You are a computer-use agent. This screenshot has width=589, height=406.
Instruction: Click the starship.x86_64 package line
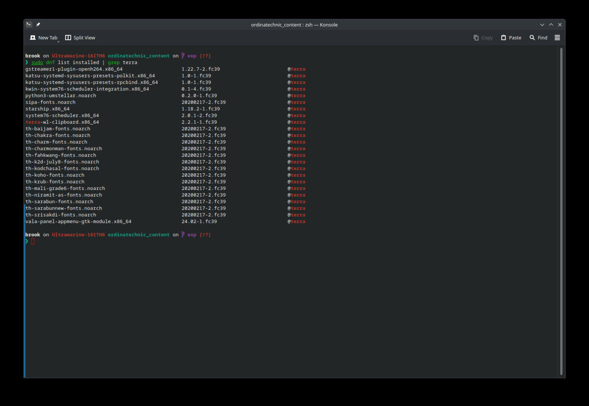[165, 109]
